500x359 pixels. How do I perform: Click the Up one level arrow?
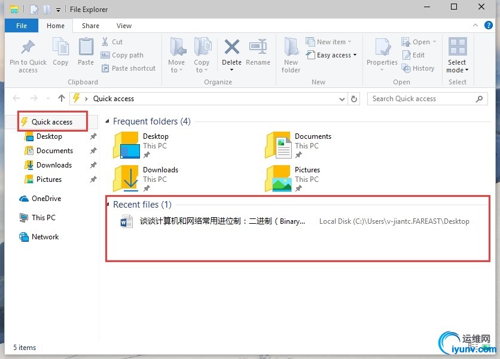[x=62, y=98]
